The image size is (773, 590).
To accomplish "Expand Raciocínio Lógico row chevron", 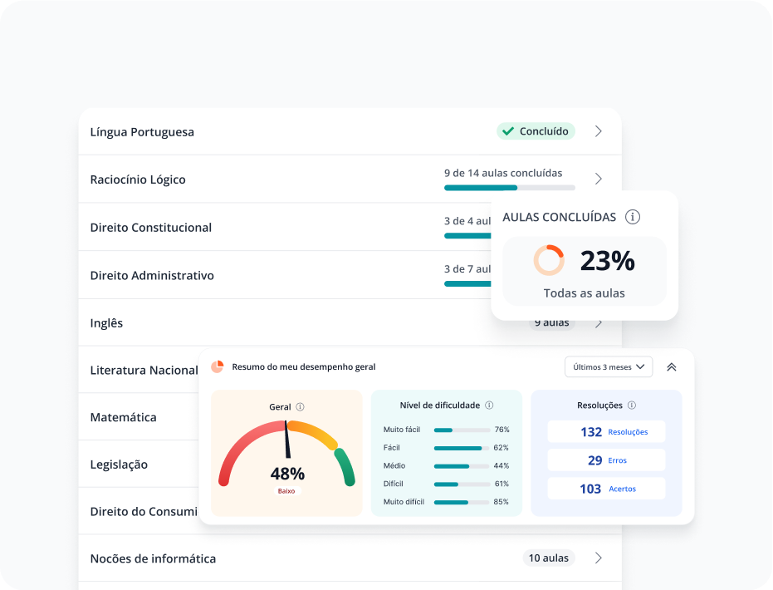I will [599, 179].
